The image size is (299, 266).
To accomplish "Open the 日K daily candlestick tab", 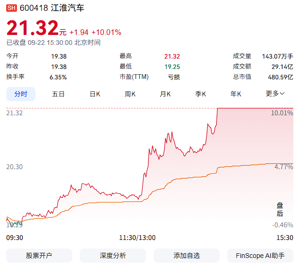I will click(95, 94).
